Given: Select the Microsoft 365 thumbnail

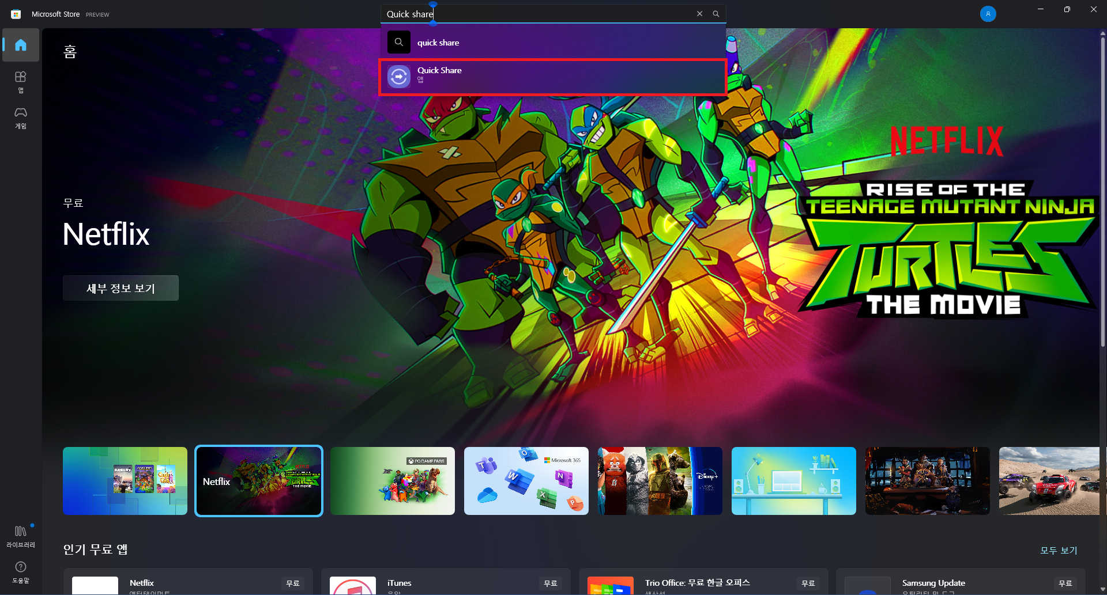Looking at the screenshot, I should 526,481.
